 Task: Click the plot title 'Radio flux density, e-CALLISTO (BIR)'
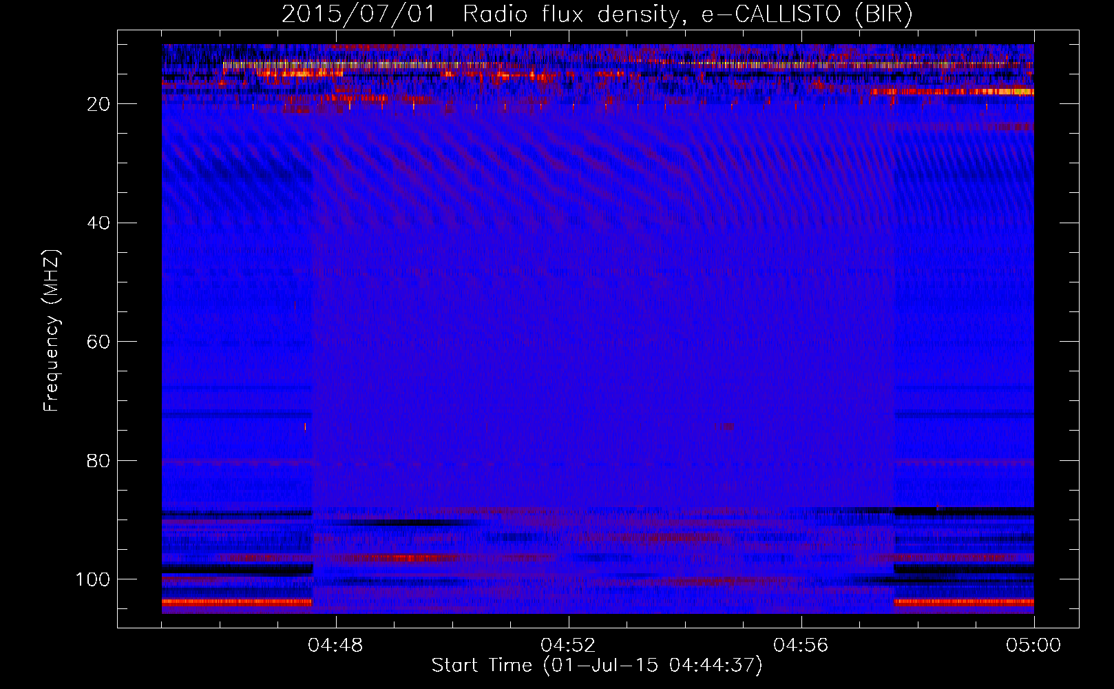tap(687, 14)
